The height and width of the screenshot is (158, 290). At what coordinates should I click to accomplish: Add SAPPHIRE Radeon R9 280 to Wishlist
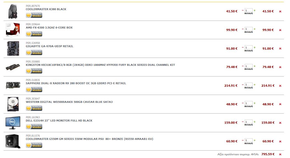point(34,90)
